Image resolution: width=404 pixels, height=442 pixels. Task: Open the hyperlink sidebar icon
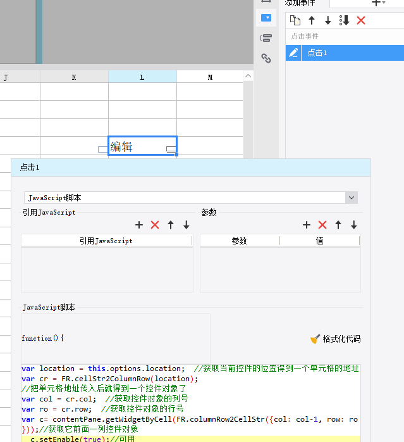point(266,58)
